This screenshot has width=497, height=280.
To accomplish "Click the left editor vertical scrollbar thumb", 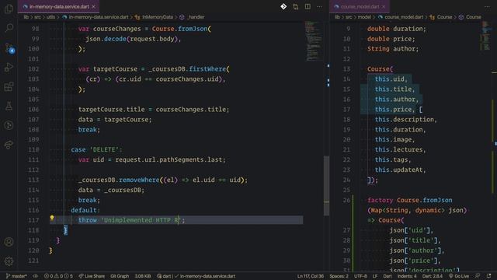I will pyautogui.click(x=326, y=186).
